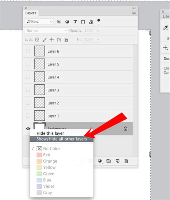
Task: Click the Fill 100% field
Action: (x=89, y=40)
